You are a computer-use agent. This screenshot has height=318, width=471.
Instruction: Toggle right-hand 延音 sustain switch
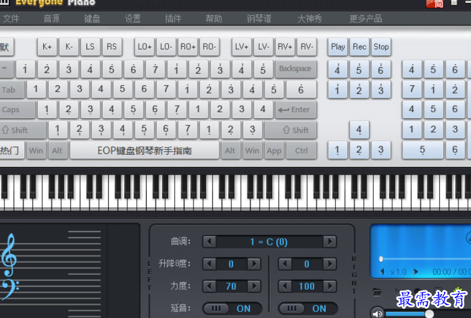point(308,308)
